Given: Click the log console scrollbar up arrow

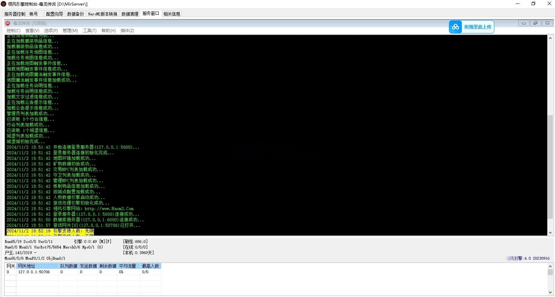Looking at the screenshot, I should click(x=550, y=38).
